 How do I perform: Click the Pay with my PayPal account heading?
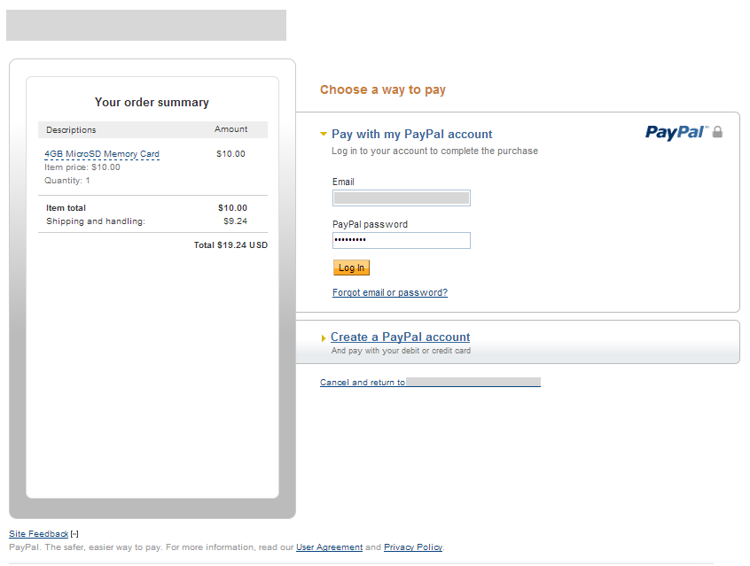click(x=411, y=135)
